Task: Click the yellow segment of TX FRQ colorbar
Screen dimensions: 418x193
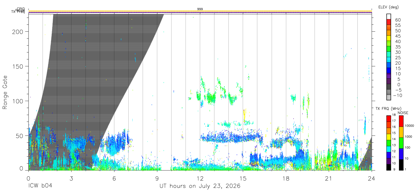Action: (388, 136)
